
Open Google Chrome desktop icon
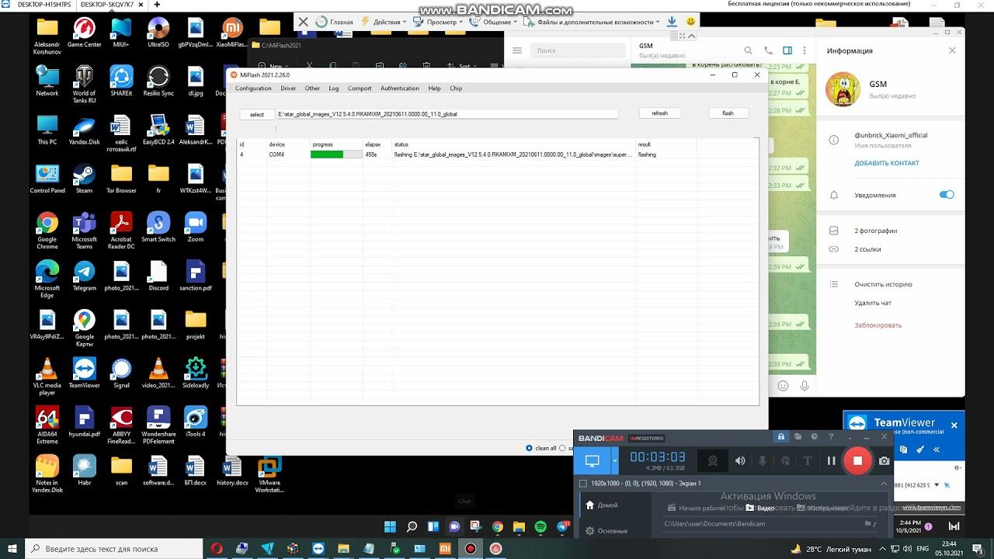pos(47,230)
